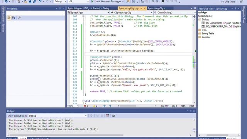Open the document tab settings gear
The height and width of the screenshot is (139, 247).
tap(195, 8)
